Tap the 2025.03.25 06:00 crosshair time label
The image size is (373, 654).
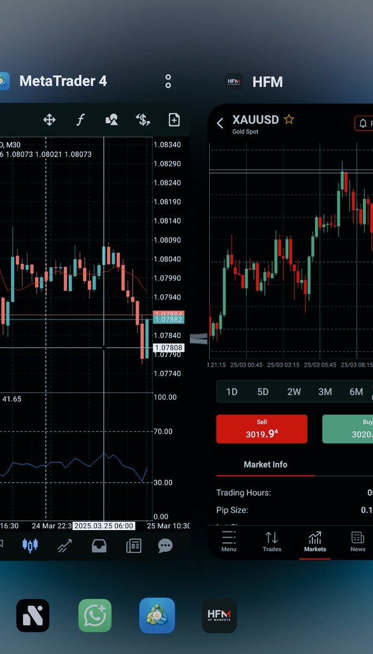click(104, 526)
